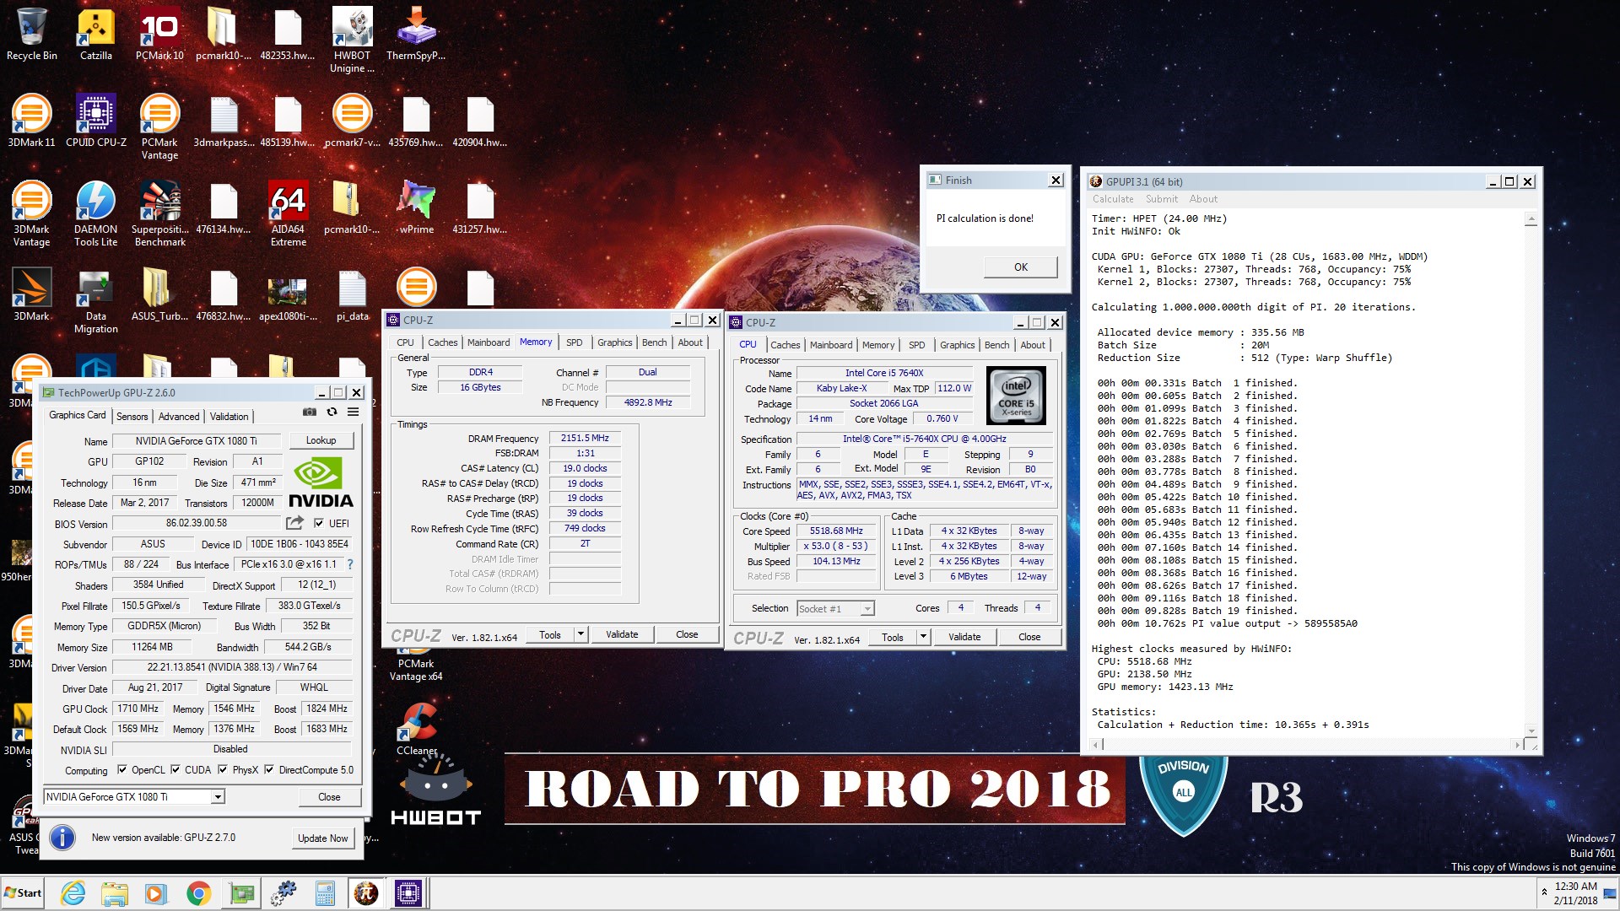Open wPrime desktop shortcut

click(416, 208)
